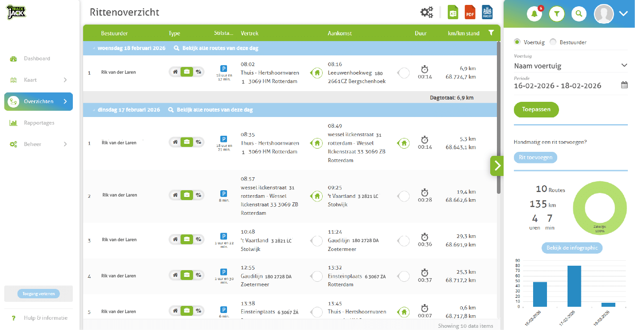Open the calendar picker next to Periode
This screenshot has height=330, width=635.
[624, 85]
